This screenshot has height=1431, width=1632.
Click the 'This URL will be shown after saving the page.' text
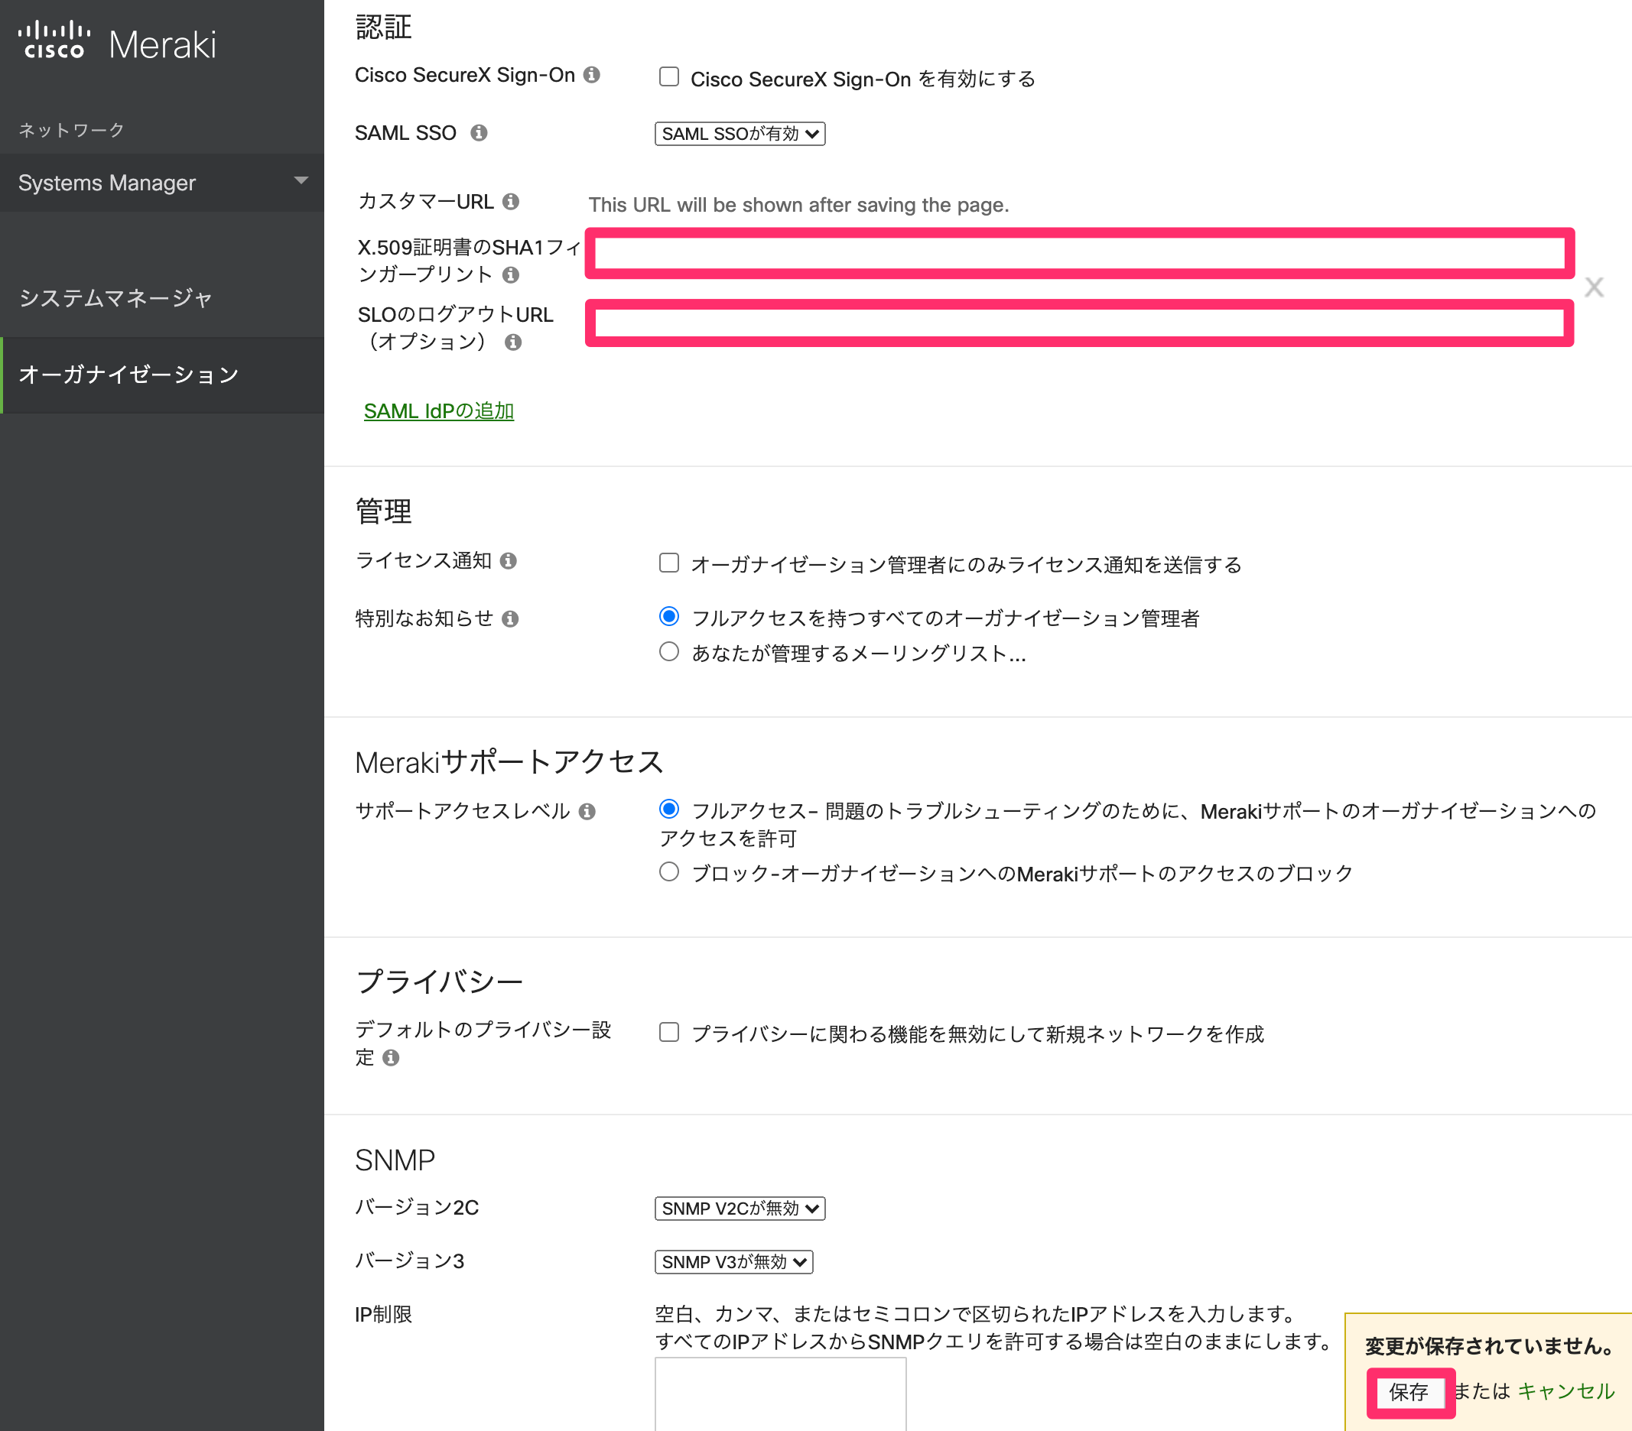pos(798,205)
